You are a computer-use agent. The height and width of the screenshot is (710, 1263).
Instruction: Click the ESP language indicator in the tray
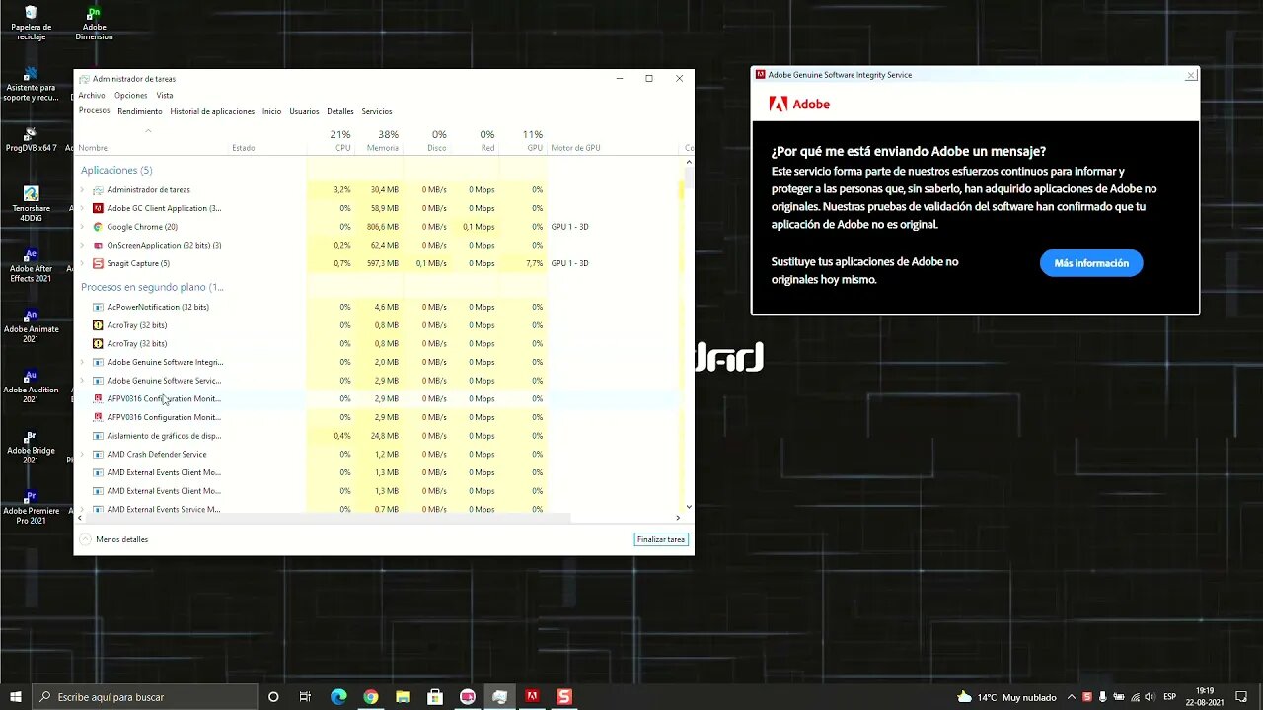[x=1170, y=697]
